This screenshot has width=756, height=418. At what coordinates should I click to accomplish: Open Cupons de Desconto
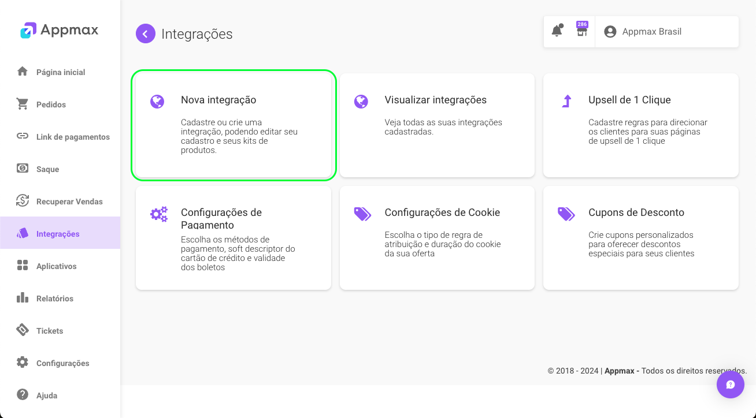[640, 237]
